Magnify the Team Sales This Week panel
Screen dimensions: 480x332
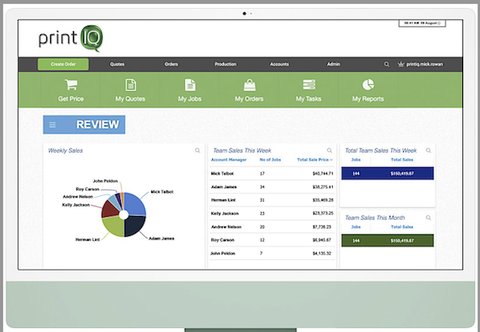coord(330,150)
